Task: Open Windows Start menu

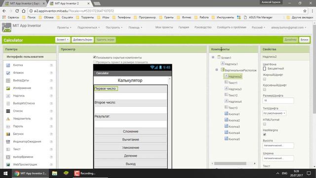Action: (5, 174)
